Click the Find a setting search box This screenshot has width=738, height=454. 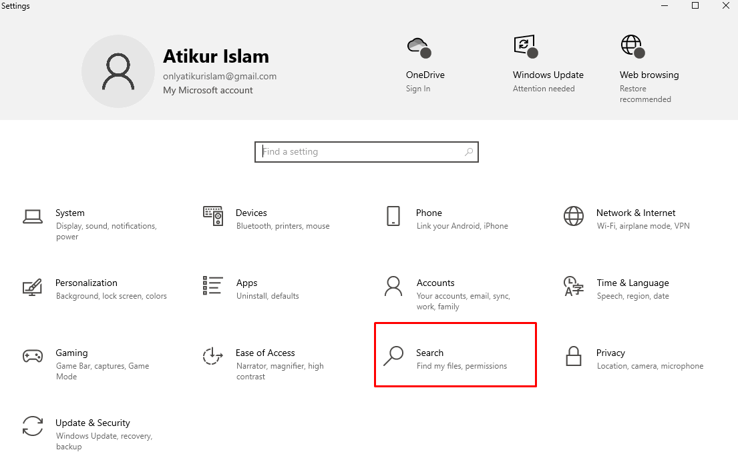(x=366, y=151)
